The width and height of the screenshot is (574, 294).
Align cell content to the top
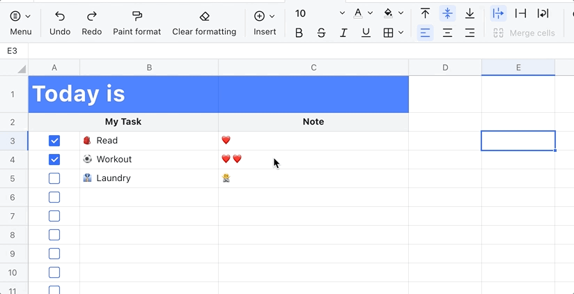425,13
